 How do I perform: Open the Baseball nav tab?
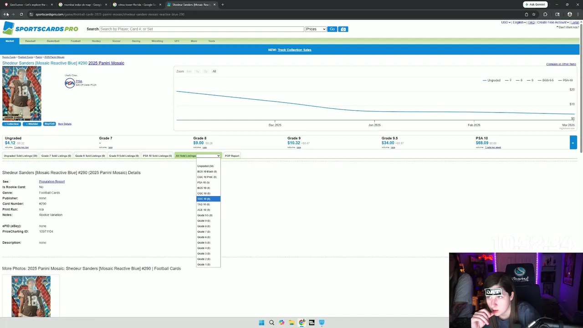(x=30, y=41)
